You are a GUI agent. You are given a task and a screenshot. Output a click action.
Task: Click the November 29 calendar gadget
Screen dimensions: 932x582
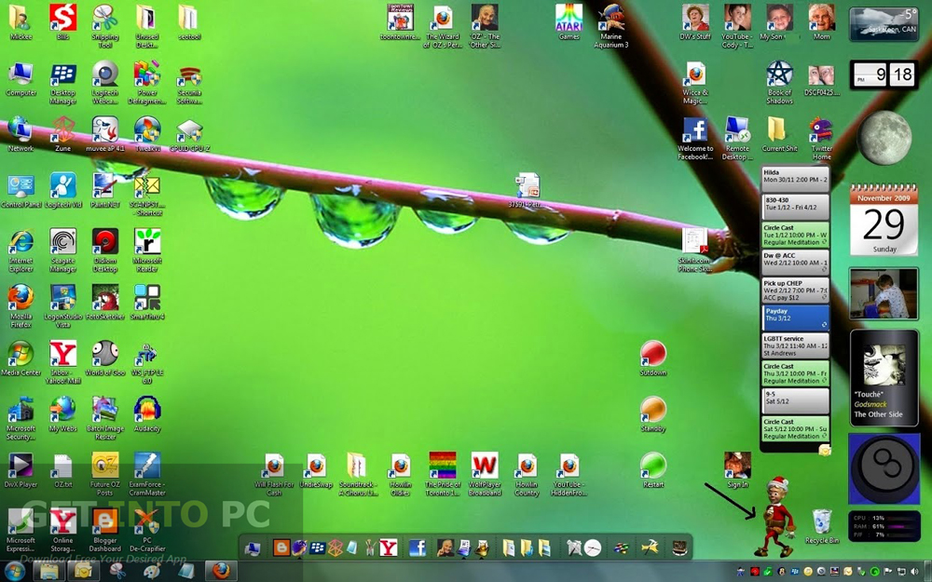pos(884,219)
